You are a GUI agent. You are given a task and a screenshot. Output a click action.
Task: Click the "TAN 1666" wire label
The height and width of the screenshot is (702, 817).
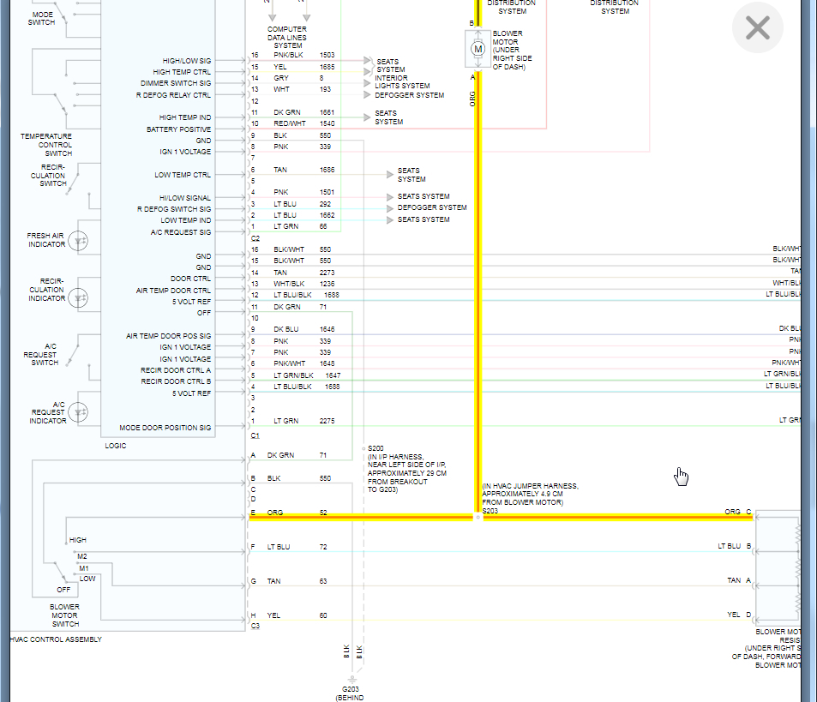303,170
